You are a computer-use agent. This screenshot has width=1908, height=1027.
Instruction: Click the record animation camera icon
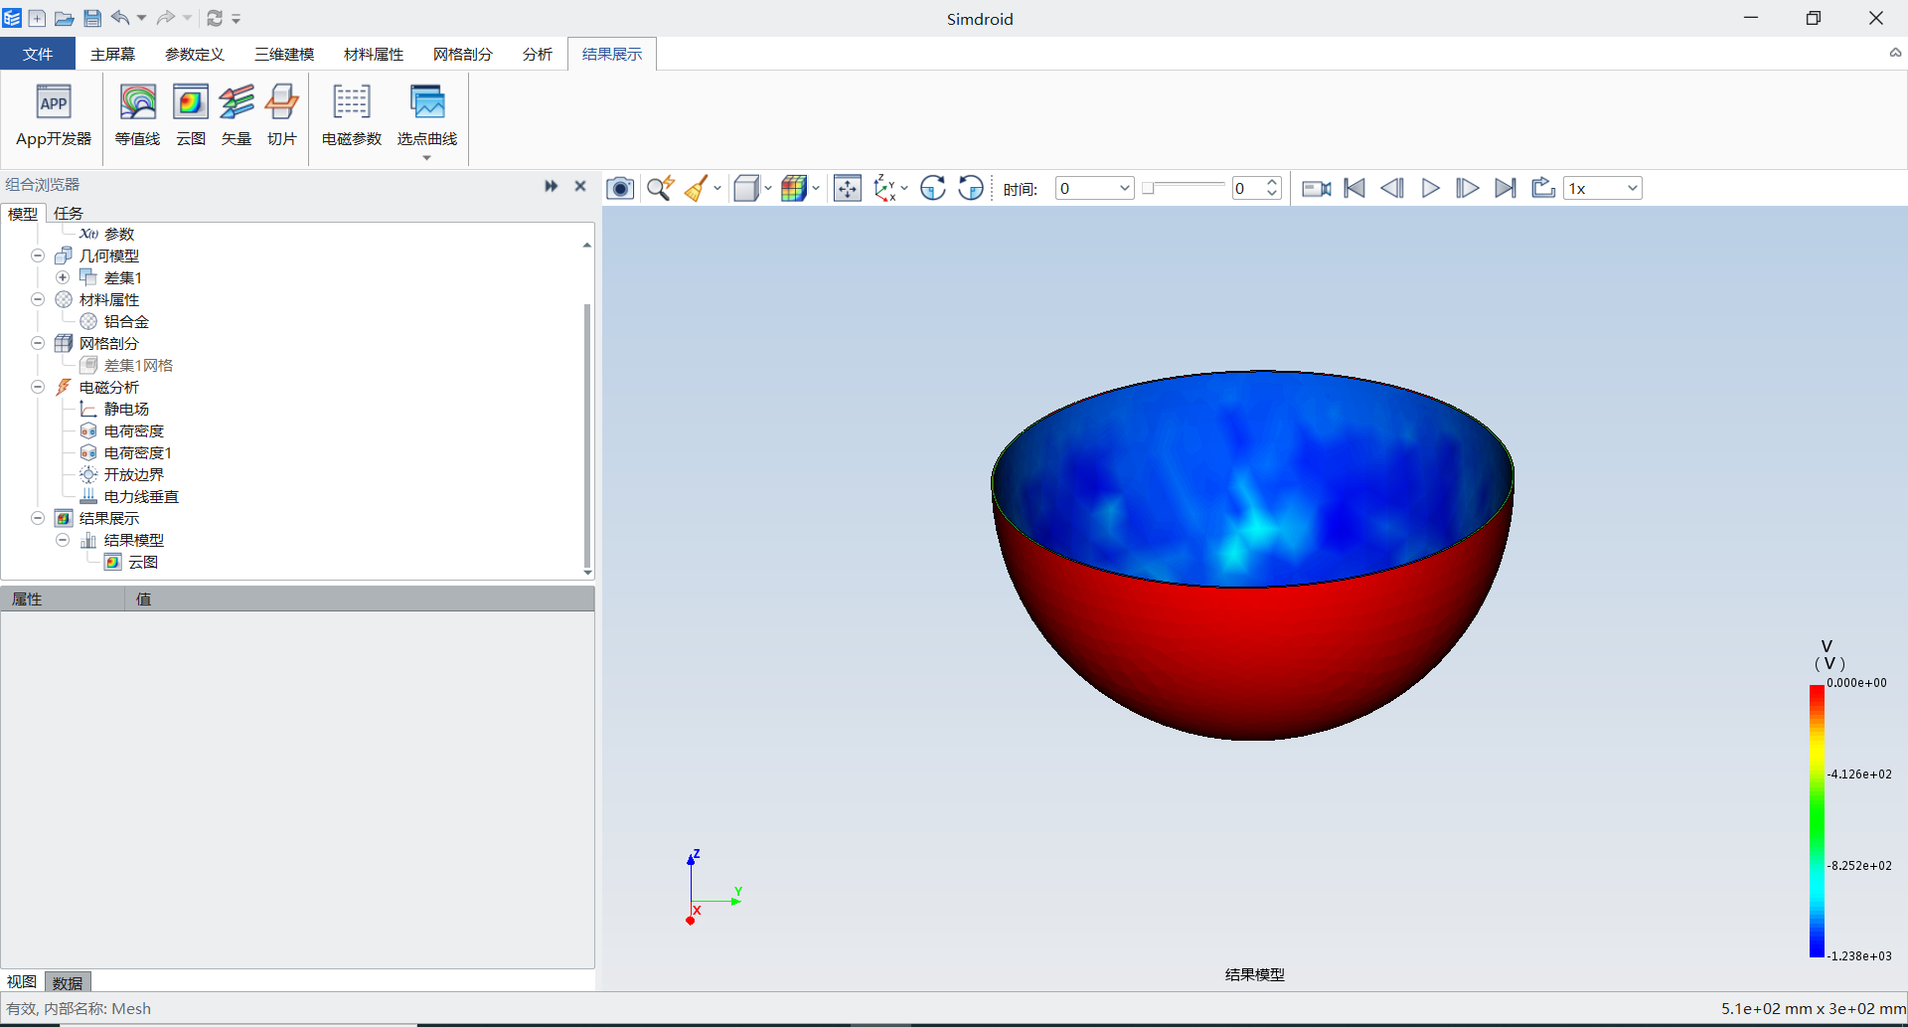(x=1317, y=188)
